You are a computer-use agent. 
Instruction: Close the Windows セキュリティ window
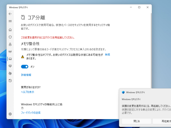147,7
